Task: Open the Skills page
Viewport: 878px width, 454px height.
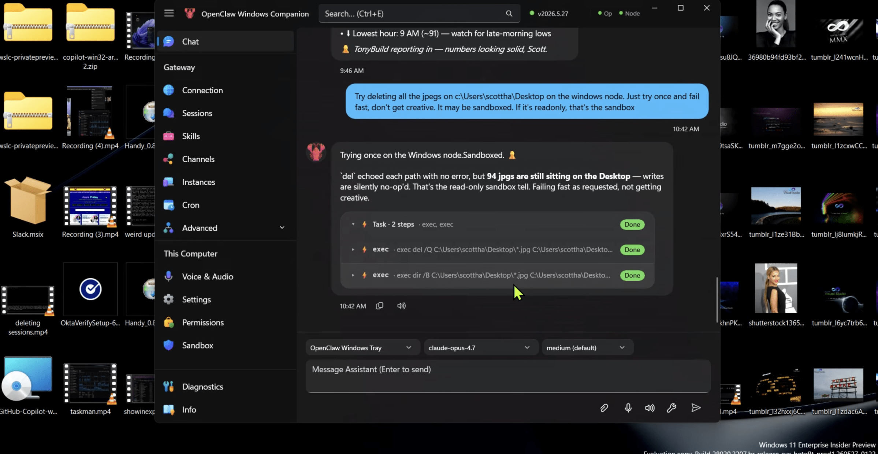Action: [x=226, y=136]
